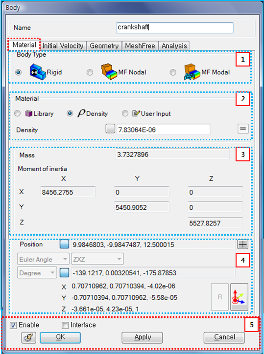Image resolution: width=264 pixels, height=354 pixels.
Task: Click the XX inertia field 8456.2755
Action: [68, 192]
